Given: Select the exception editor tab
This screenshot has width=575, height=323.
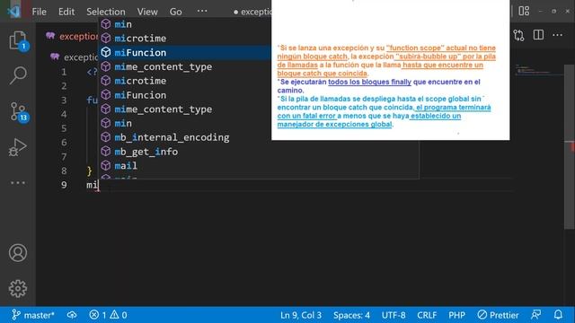Looking at the screenshot, I should tap(72, 36).
